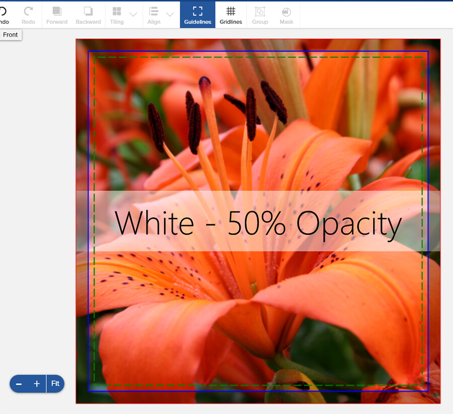Zoom in with the plus button
453x414 pixels.
point(37,384)
